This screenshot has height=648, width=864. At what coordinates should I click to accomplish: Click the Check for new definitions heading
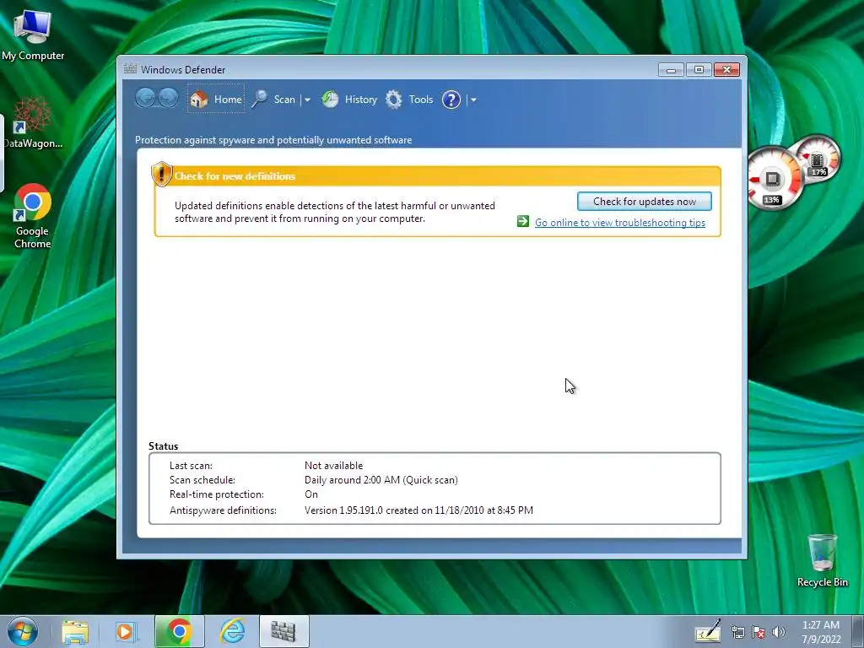coord(235,176)
